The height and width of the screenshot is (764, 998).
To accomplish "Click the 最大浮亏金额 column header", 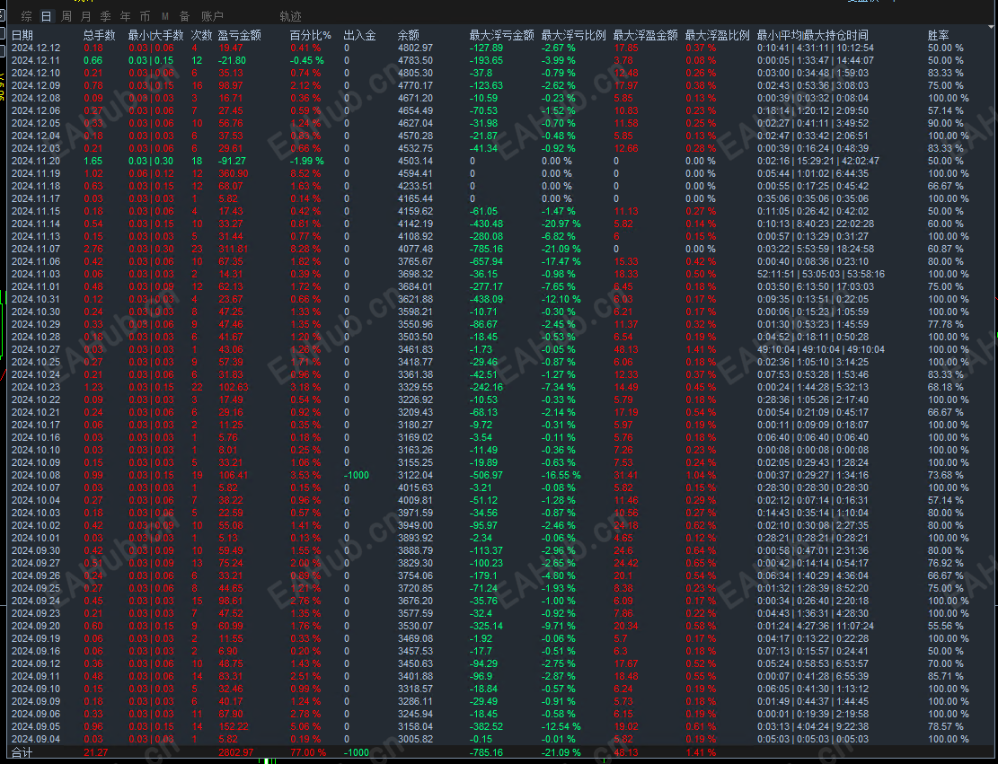I will [x=501, y=35].
